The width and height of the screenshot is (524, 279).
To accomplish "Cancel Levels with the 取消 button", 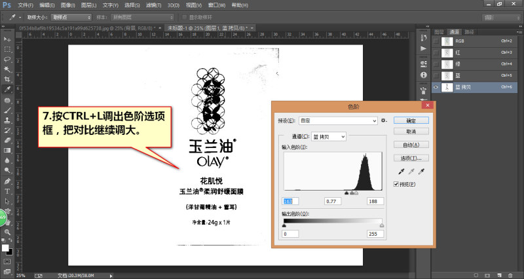I will pyautogui.click(x=411, y=132).
